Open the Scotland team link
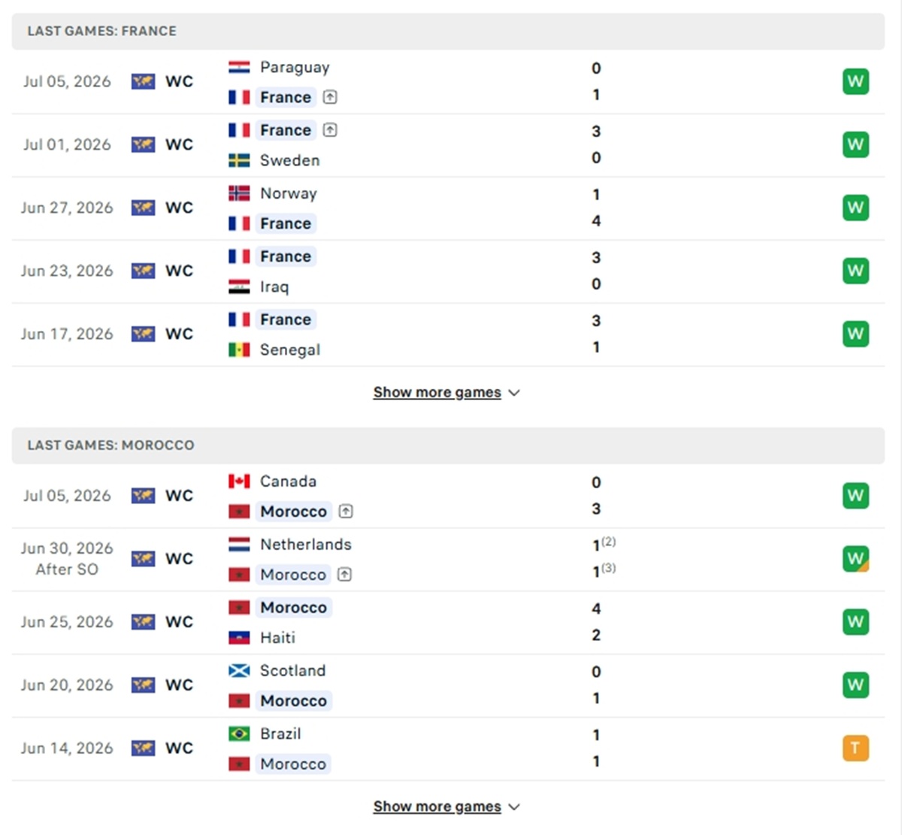This screenshot has height=835, width=902. [292, 670]
